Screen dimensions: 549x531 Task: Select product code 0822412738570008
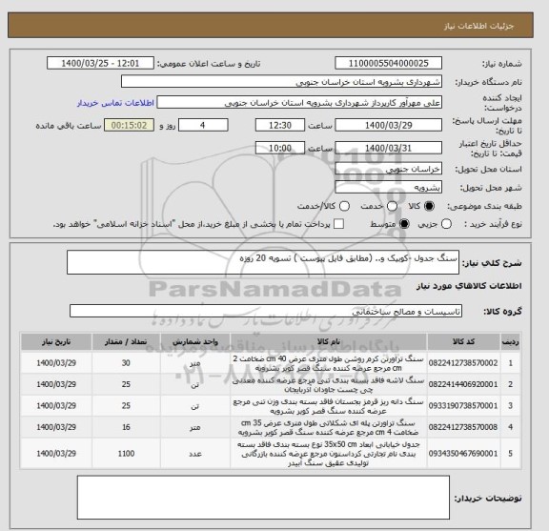tap(463, 427)
